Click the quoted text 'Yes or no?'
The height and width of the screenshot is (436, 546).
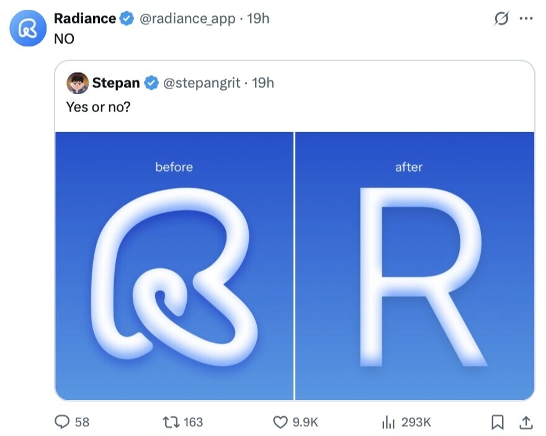tap(99, 107)
